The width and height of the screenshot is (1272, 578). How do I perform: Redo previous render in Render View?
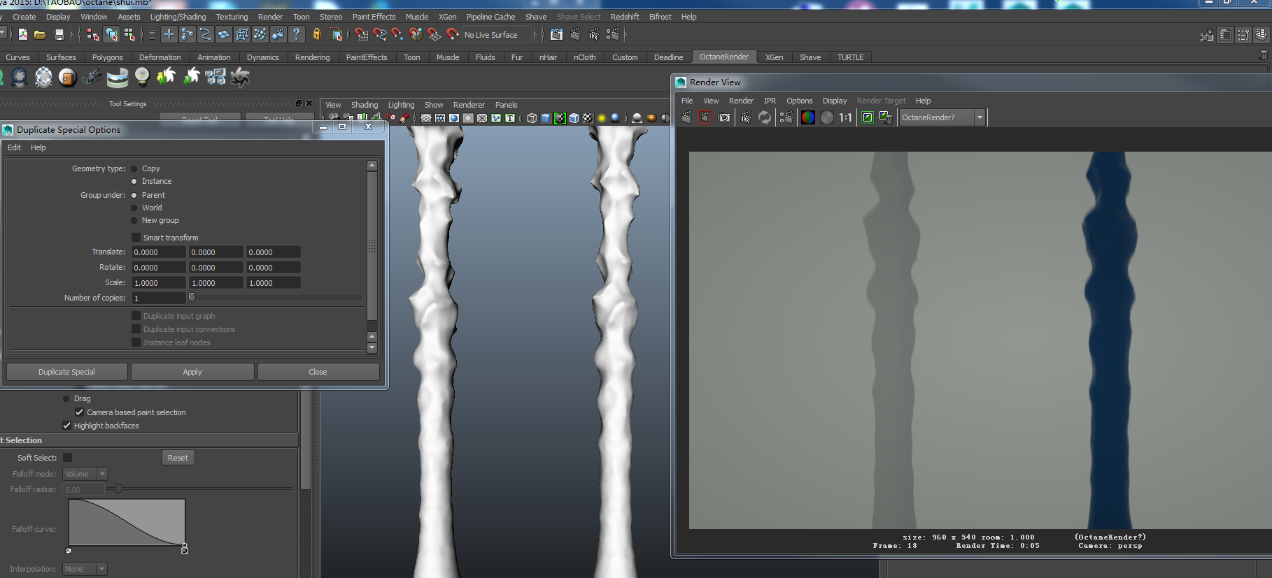coord(686,117)
